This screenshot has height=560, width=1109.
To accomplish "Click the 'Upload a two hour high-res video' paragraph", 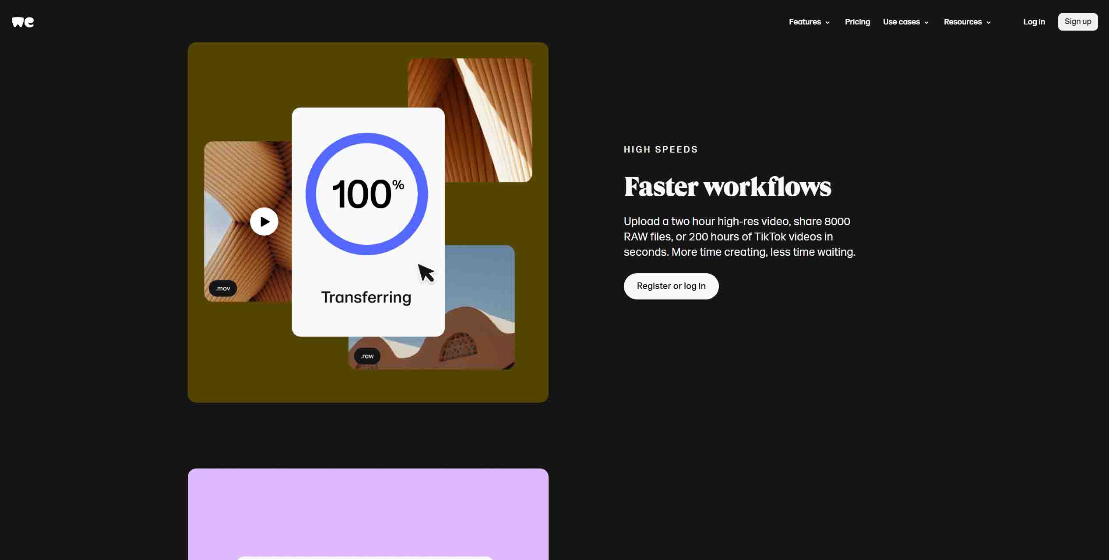I will pos(739,237).
